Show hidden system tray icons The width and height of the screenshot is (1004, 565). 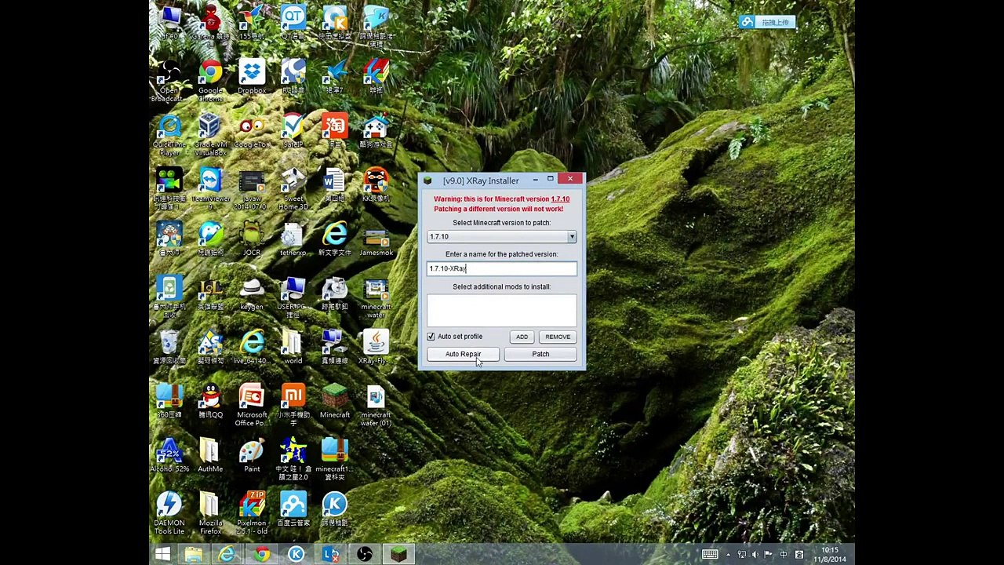729,555
